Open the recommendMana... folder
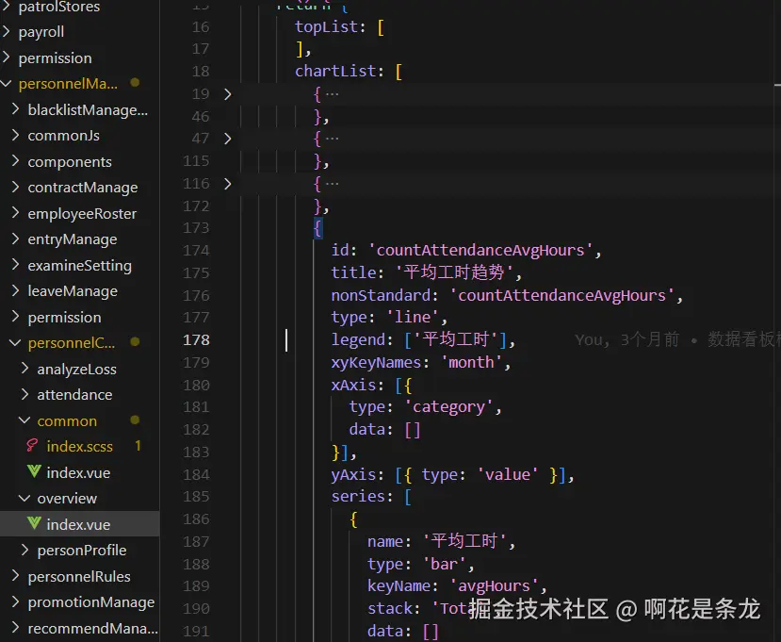 (92, 629)
